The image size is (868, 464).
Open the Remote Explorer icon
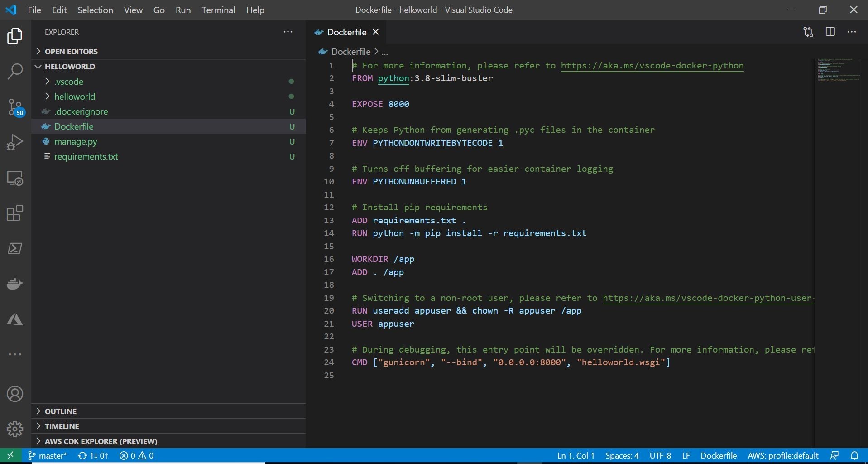tap(15, 178)
